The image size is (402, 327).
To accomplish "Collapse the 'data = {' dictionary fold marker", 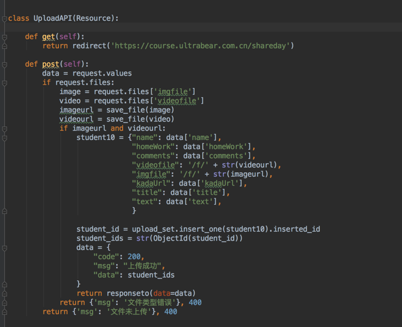I will 4,248.
